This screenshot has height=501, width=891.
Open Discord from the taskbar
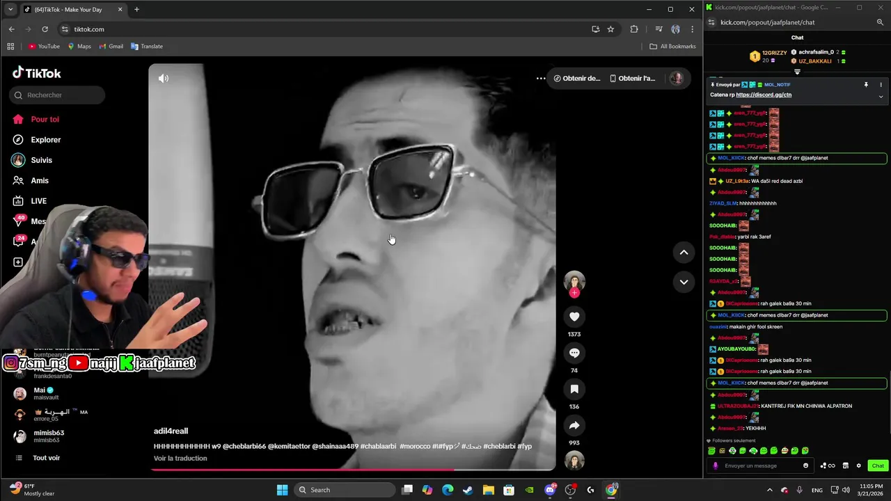tap(550, 490)
